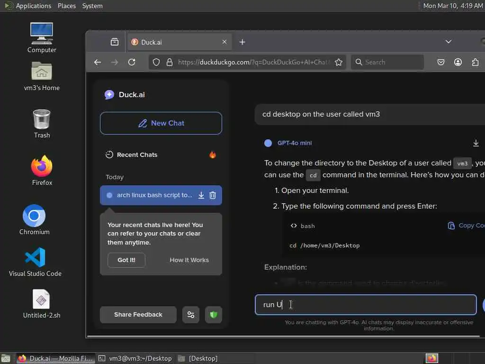
Task: Click the Duck.ai logo in sidebar
Action: [x=125, y=95]
